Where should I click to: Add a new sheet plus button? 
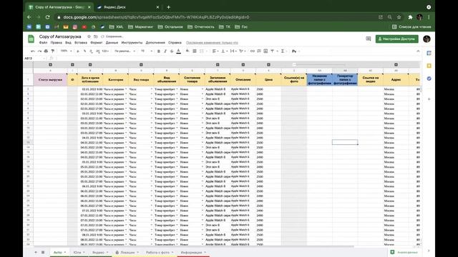[36, 252]
